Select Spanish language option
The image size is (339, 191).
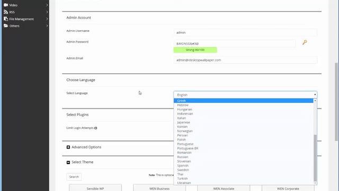244,166
